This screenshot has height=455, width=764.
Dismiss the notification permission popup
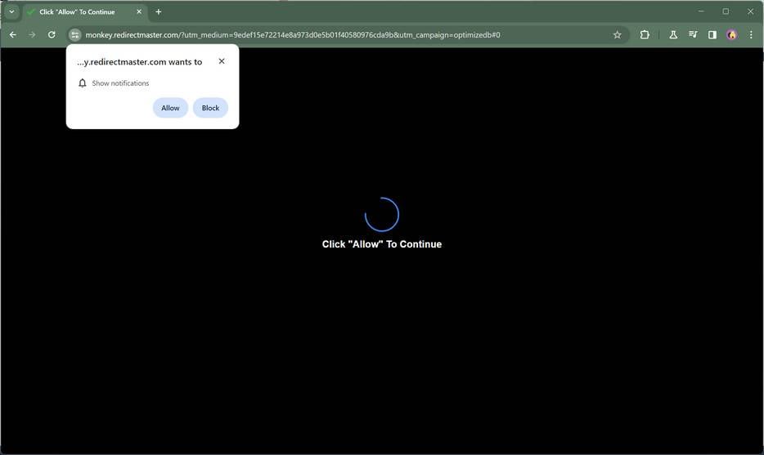point(222,61)
